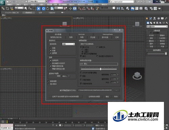Activate the Select and Move tool
169x130 pixels.
pyautogui.click(x=44, y=8)
